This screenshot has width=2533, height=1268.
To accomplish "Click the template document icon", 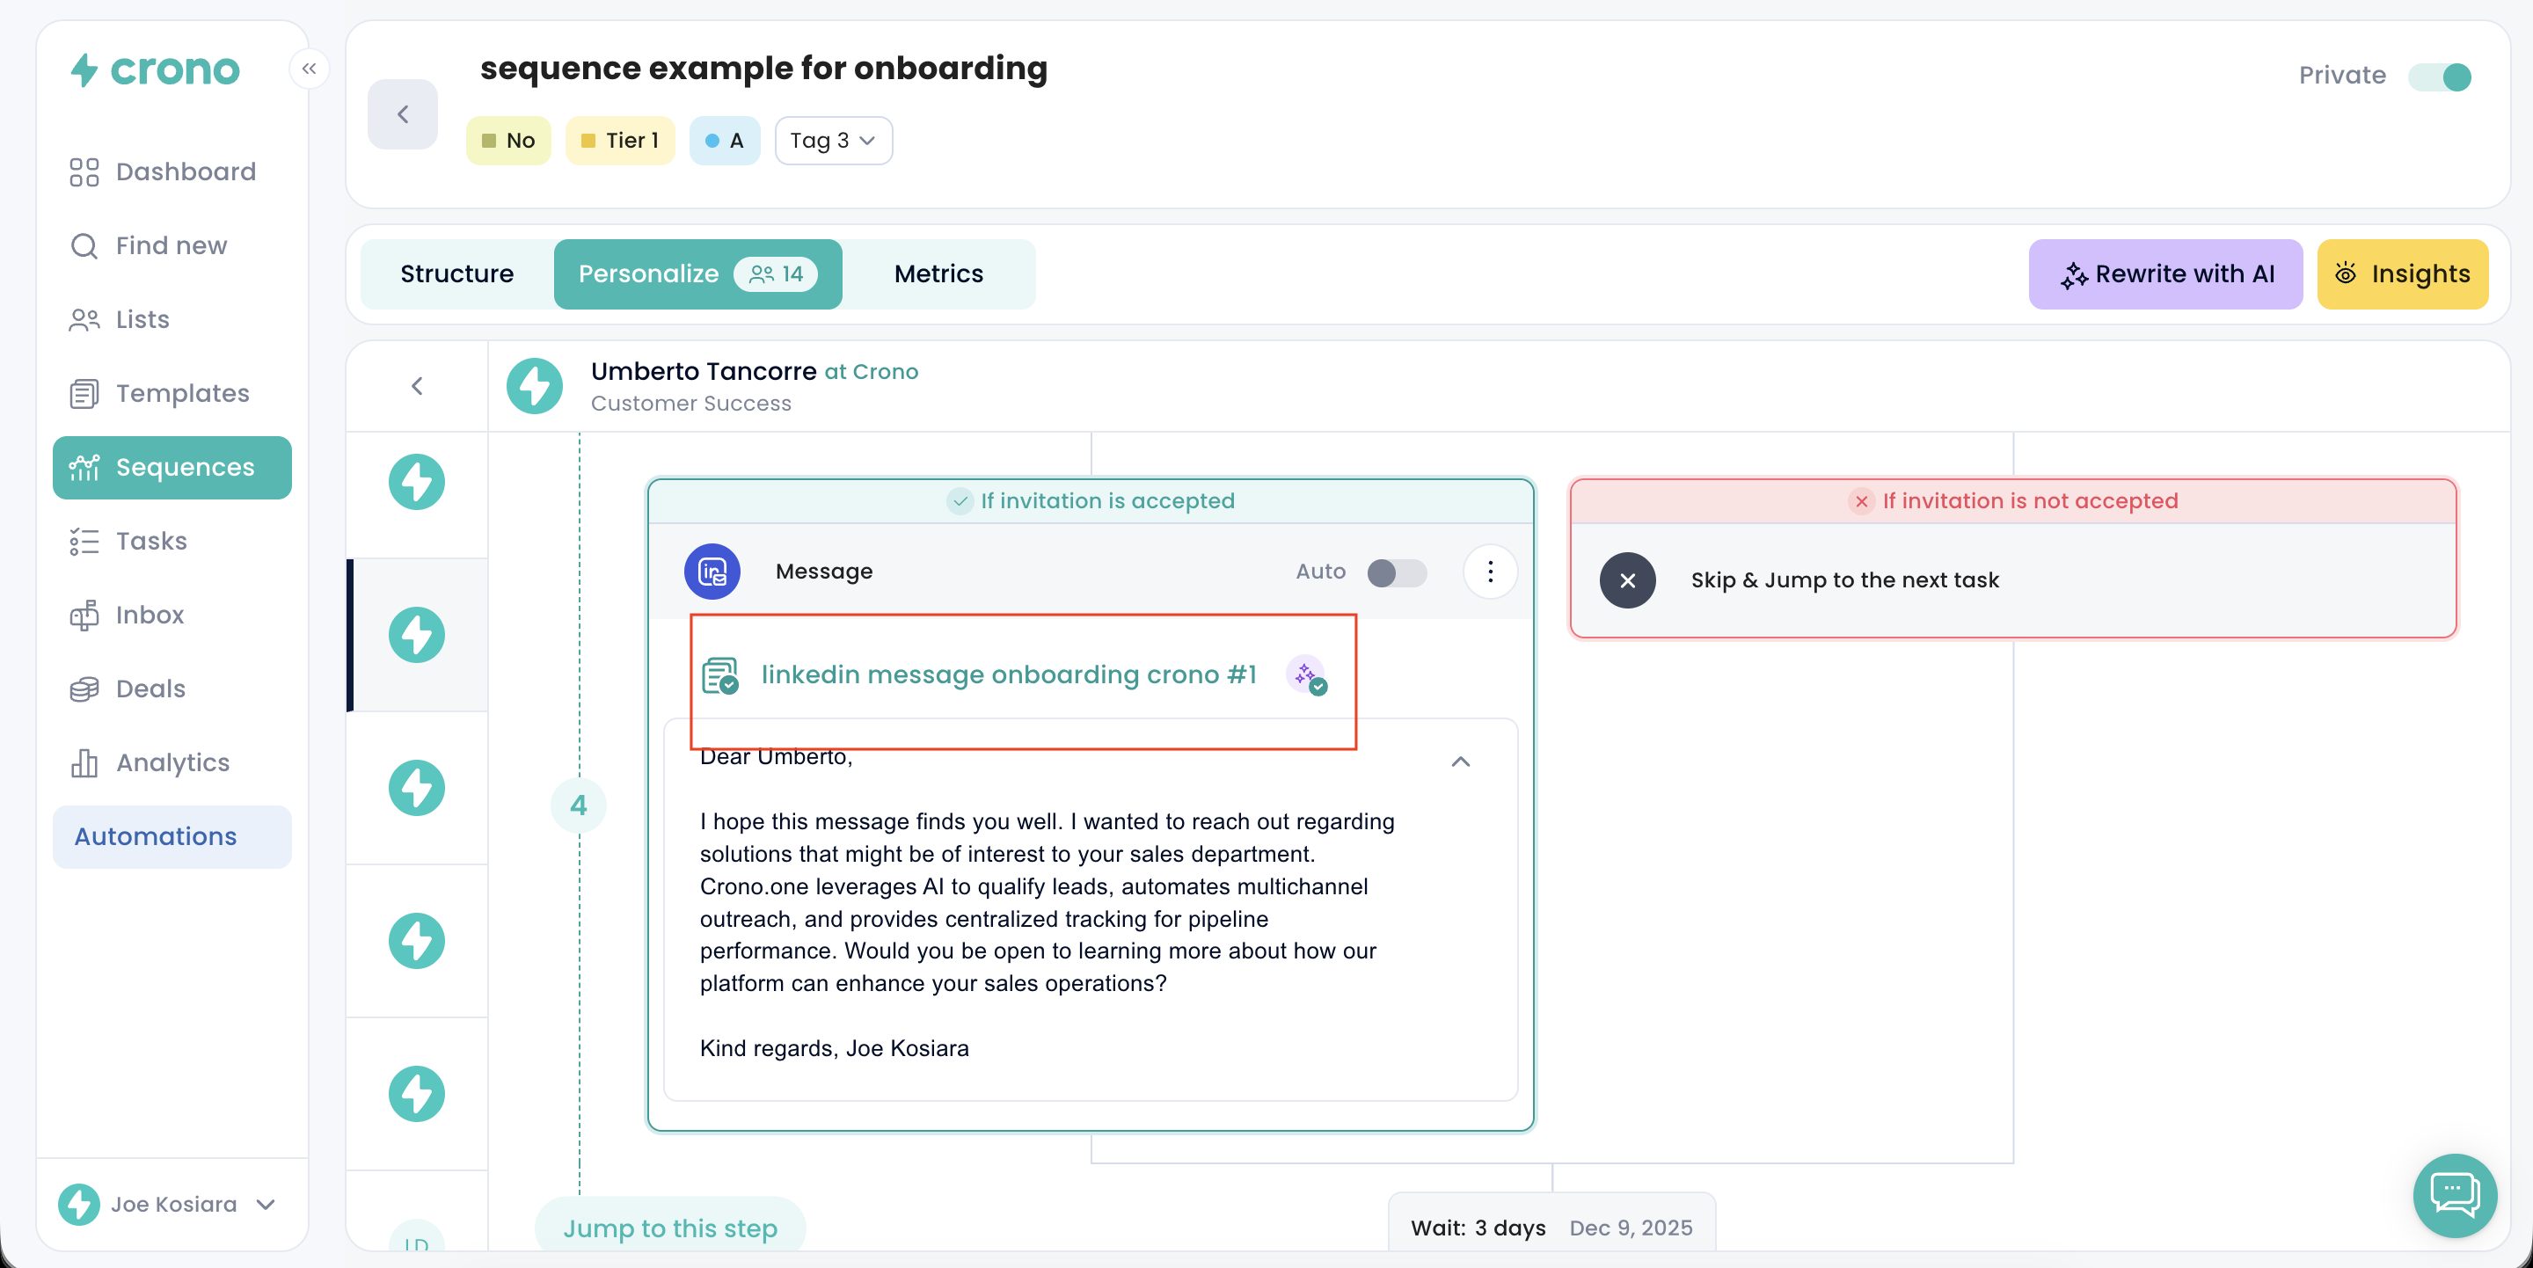I will pos(719,675).
